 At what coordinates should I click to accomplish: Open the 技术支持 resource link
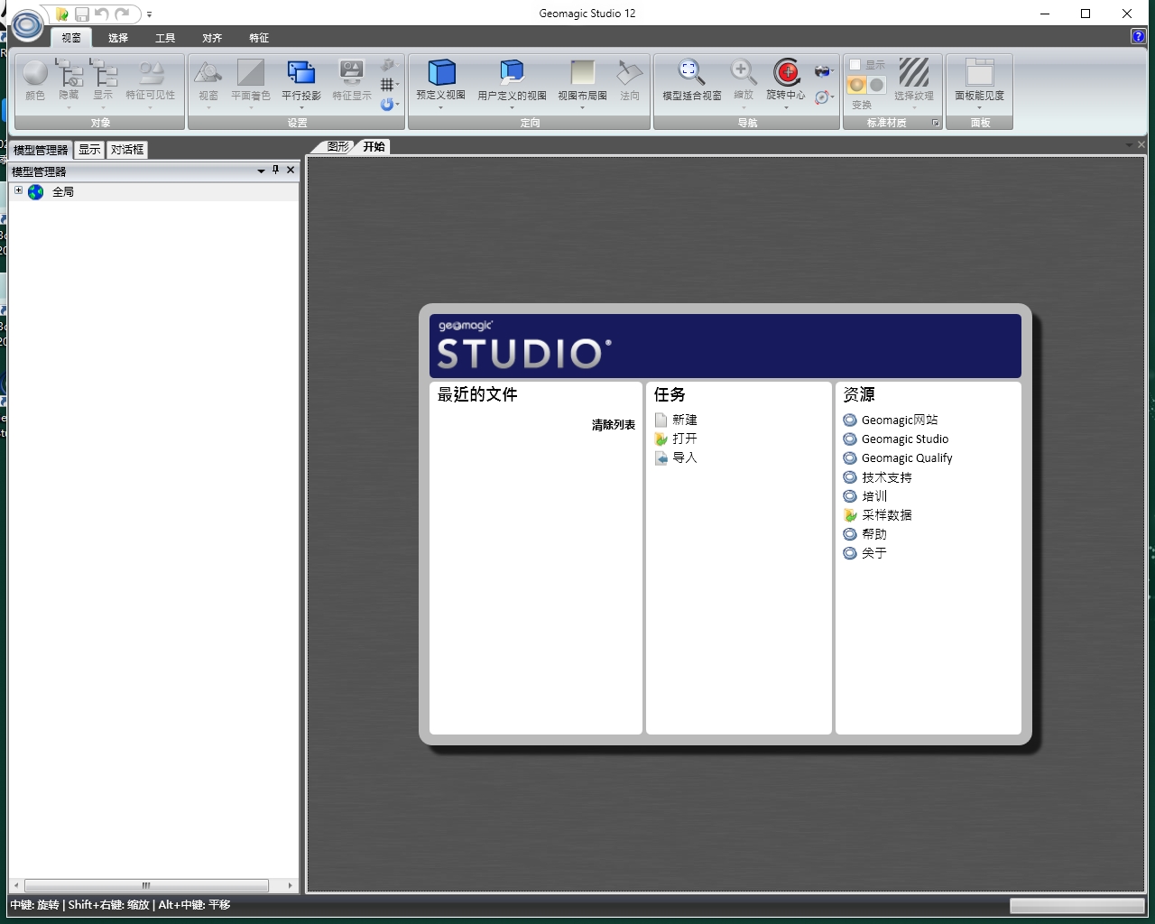tap(887, 477)
